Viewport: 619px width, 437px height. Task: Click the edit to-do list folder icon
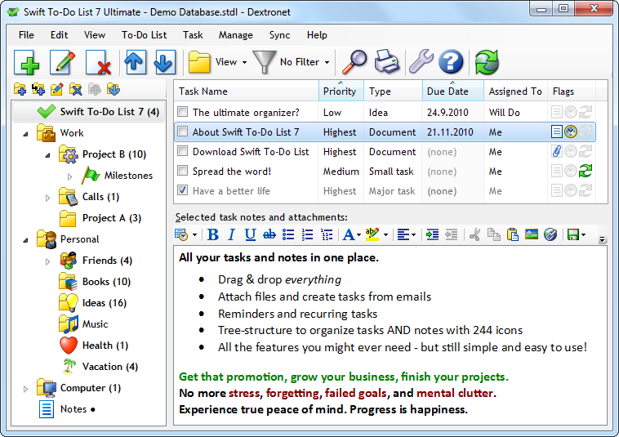click(x=57, y=89)
